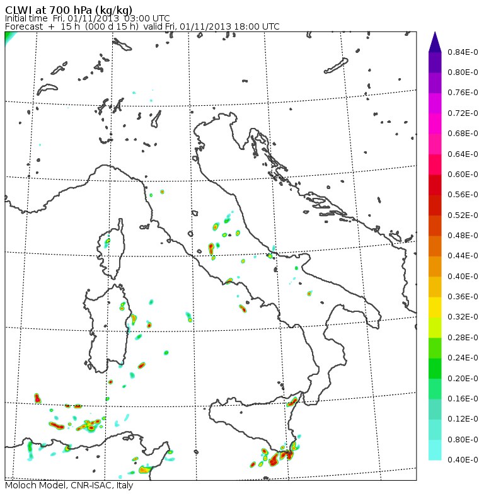The height and width of the screenshot is (494, 479).
Task: Click the teal swatch between 0.16E-0 and 0.12E-0
Action: click(x=435, y=409)
